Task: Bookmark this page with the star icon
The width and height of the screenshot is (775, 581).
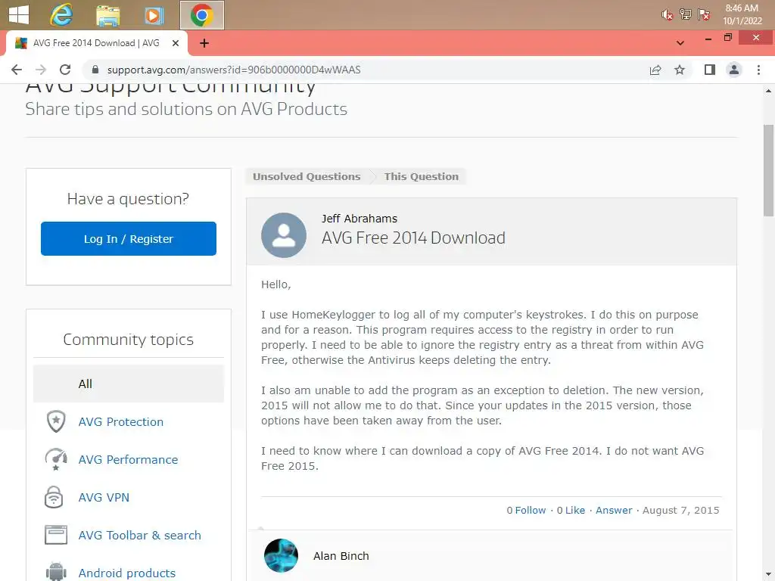Action: 680,70
